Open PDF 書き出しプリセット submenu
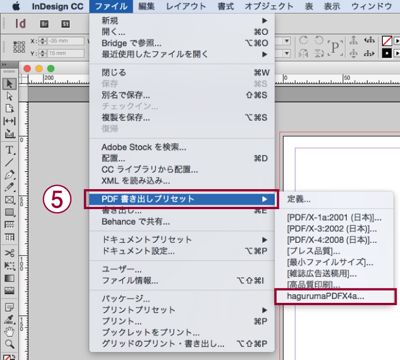The width and height of the screenshot is (400, 360). coord(182,199)
